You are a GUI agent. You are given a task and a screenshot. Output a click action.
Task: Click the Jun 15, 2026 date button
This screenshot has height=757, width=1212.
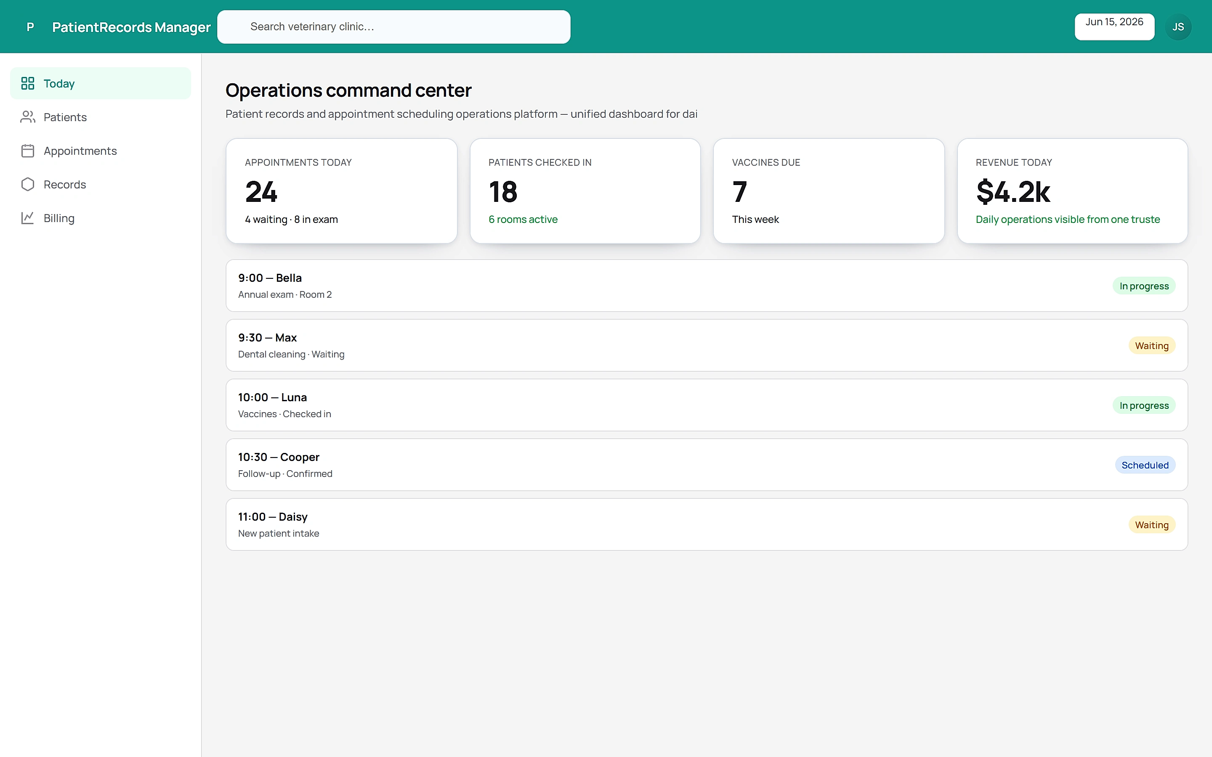(1114, 26)
